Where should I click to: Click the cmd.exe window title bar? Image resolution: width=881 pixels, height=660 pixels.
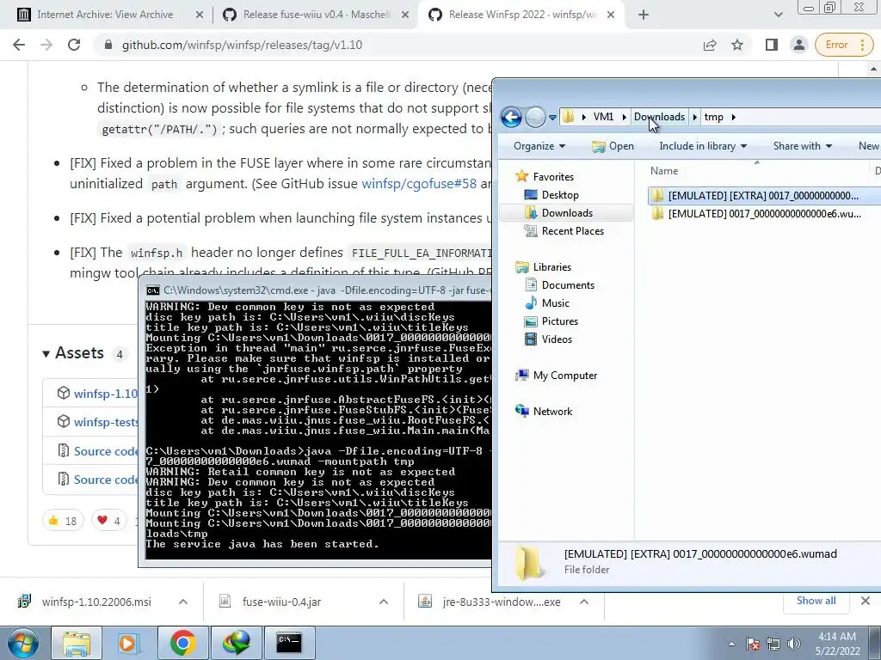coord(317,290)
